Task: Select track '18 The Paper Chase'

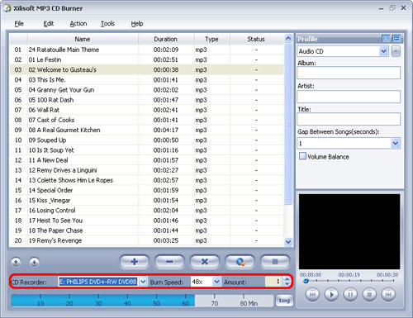Action: click(147, 230)
